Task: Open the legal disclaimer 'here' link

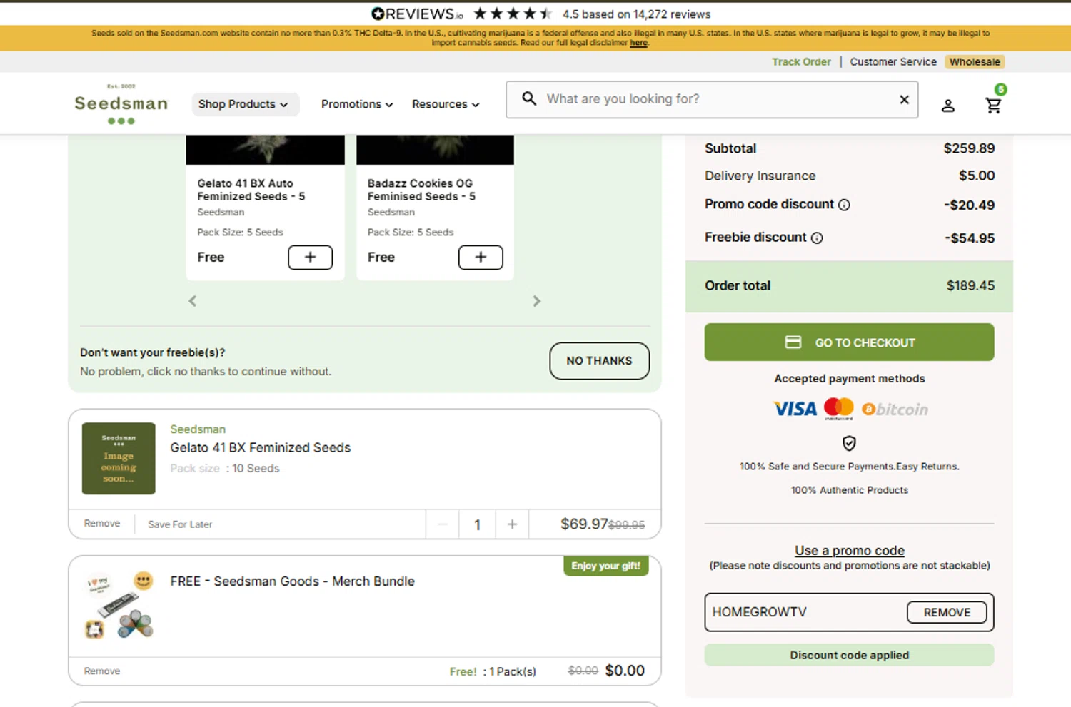Action: coord(638,43)
